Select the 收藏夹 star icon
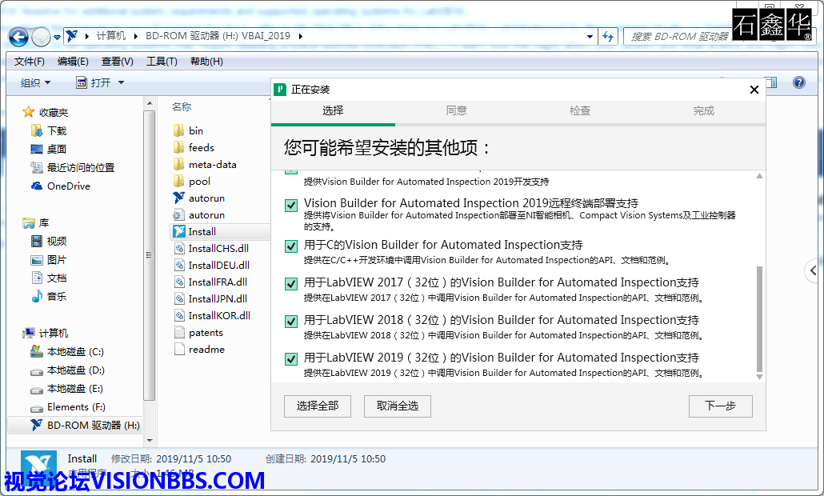 [28, 112]
